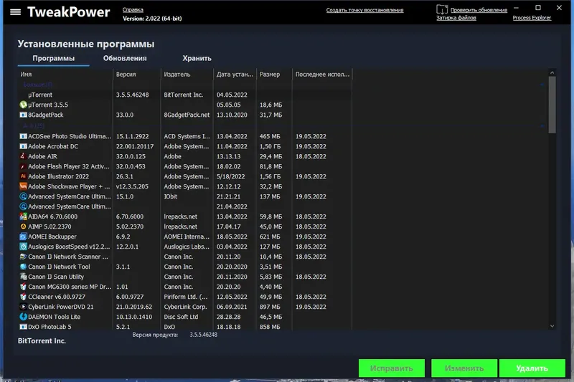This screenshot has width=574, height=382.
Task: Click the CyberLink Corp. publisher cell
Action: point(185,307)
